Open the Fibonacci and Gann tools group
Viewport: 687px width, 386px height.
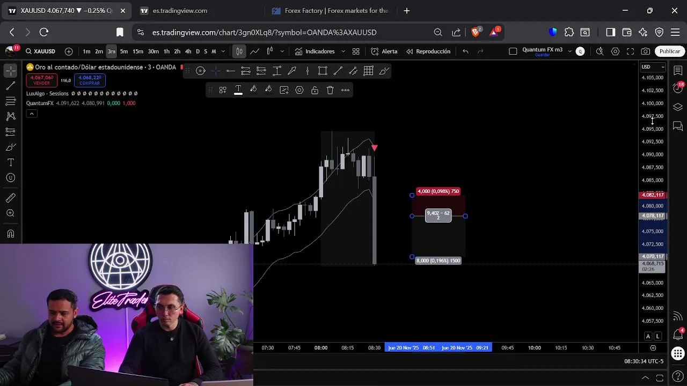[x=10, y=101]
